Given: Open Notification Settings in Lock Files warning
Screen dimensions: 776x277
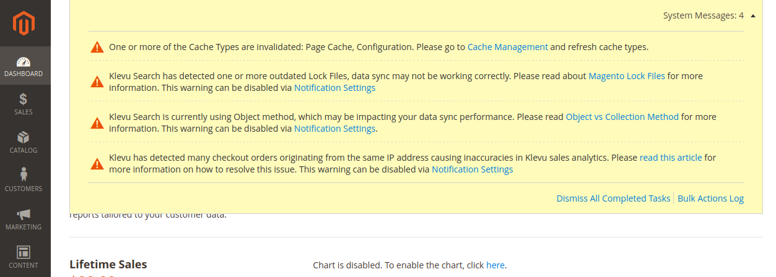Looking at the screenshot, I should pos(334,88).
